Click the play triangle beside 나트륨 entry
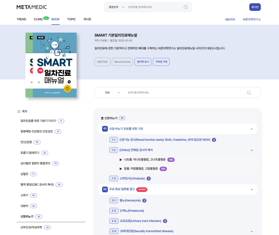 121,160
